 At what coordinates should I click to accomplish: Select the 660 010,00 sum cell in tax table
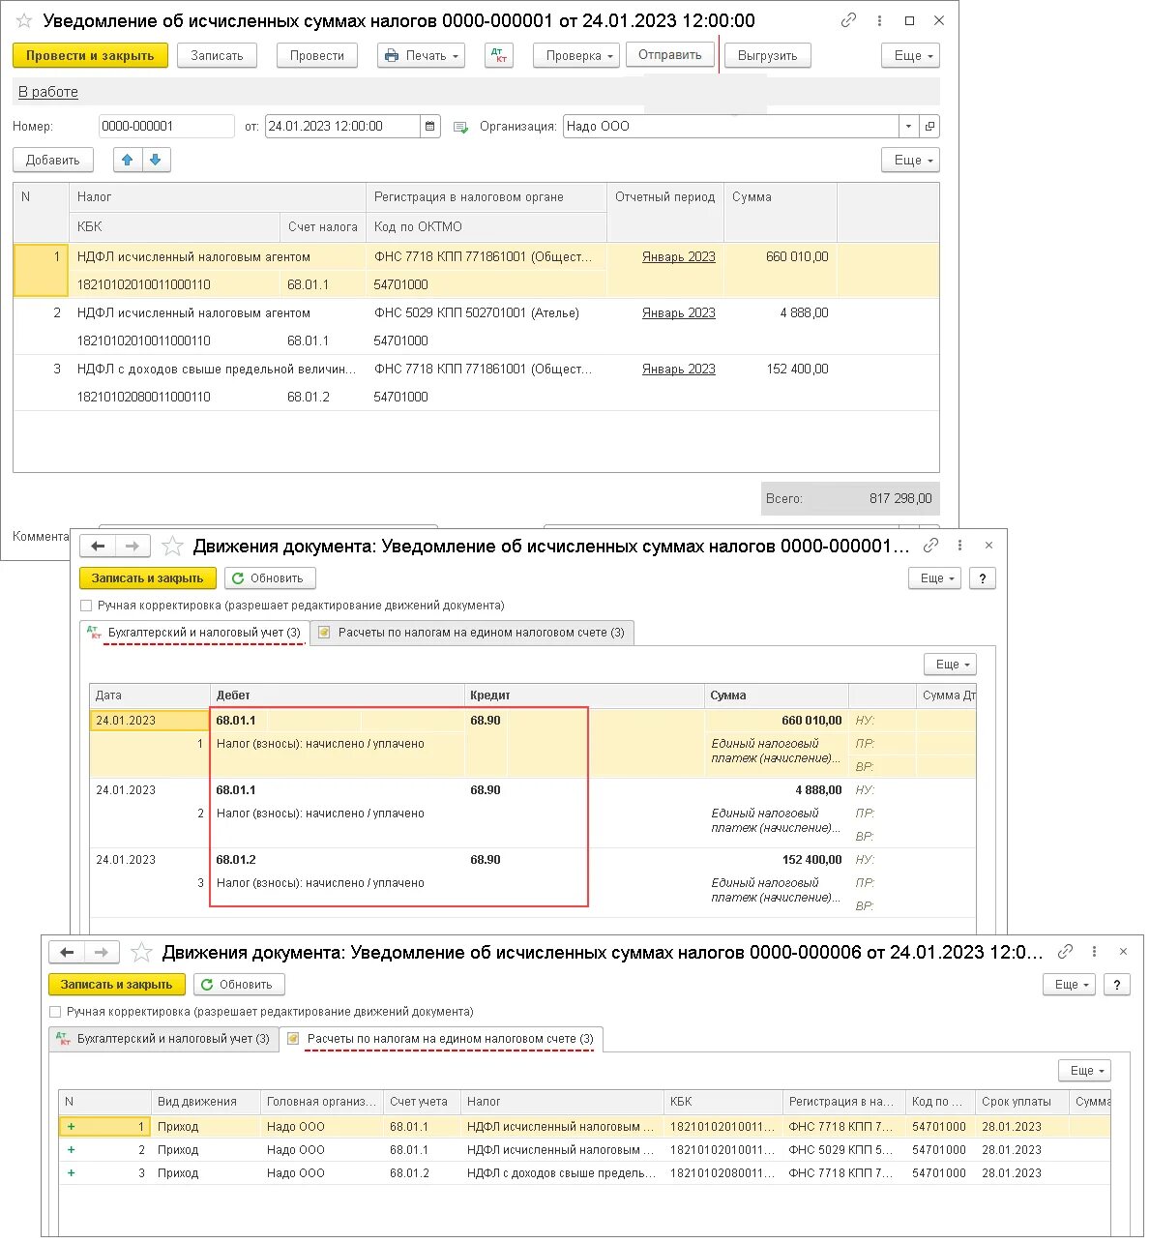tap(781, 257)
